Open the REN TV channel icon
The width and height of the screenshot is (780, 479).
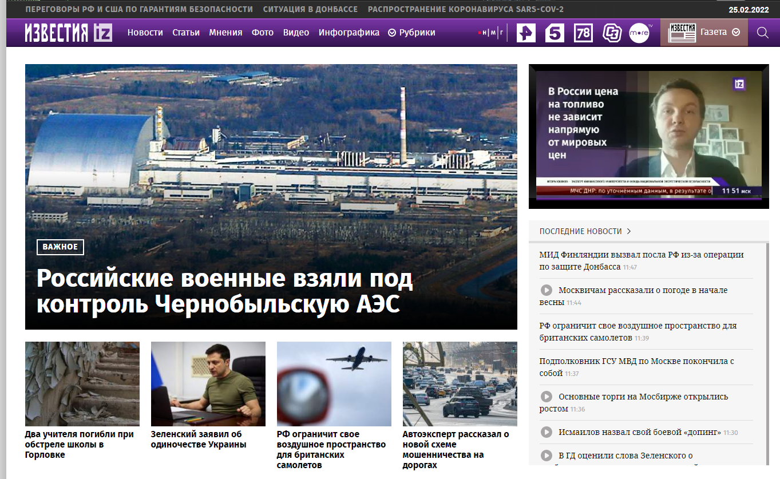pos(526,33)
